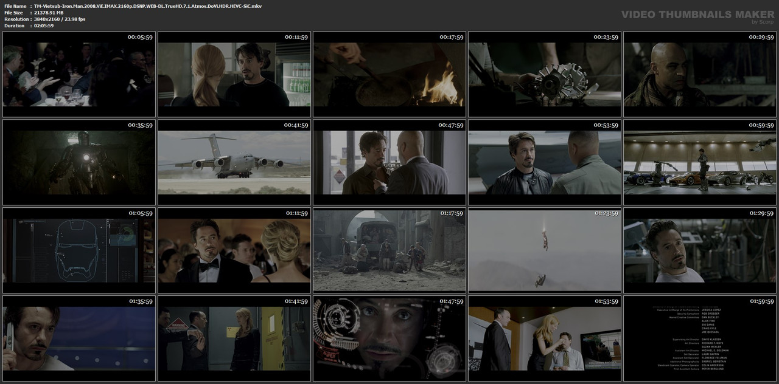Choose the thumbnail at 01:29:59
Image resolution: width=779 pixels, height=384 pixels.
[x=700, y=250]
